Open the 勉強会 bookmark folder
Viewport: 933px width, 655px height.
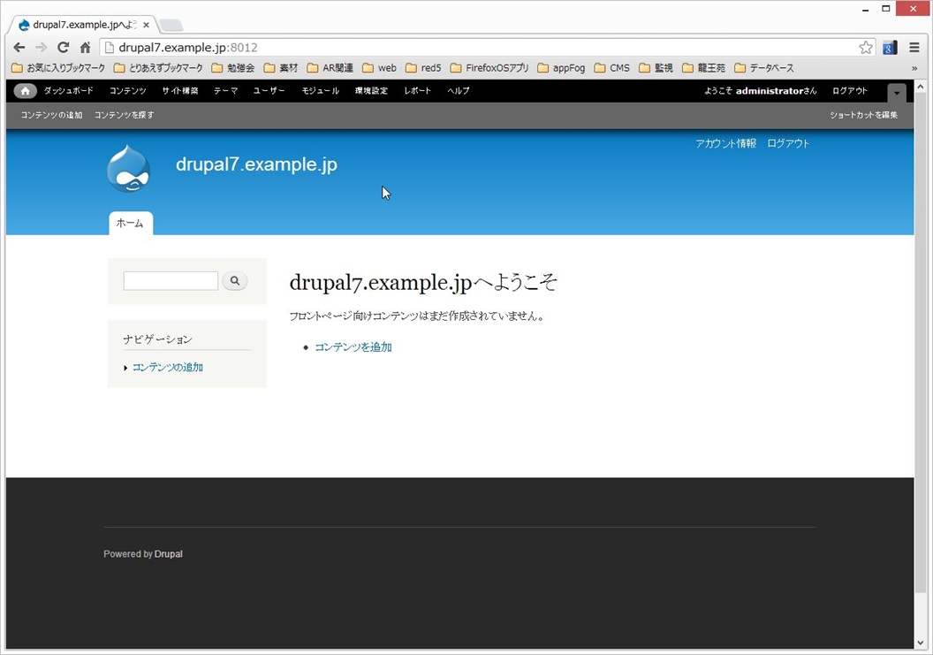[x=233, y=68]
